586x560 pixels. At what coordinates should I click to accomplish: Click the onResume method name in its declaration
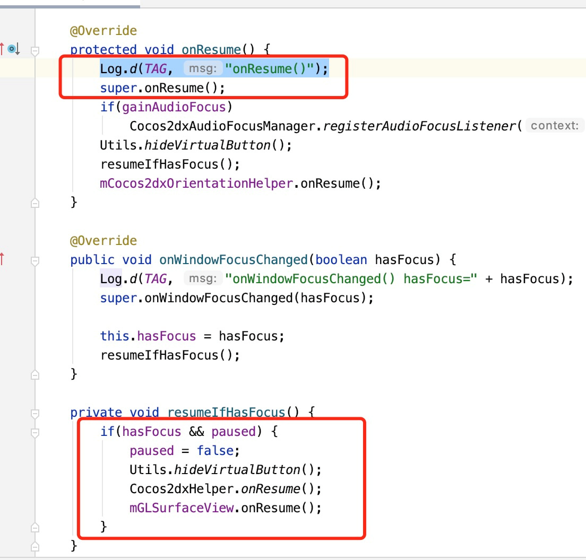pyautogui.click(x=211, y=50)
